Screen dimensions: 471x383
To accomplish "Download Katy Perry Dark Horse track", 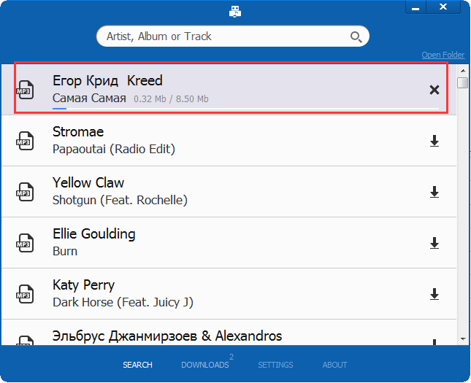I will (434, 294).
